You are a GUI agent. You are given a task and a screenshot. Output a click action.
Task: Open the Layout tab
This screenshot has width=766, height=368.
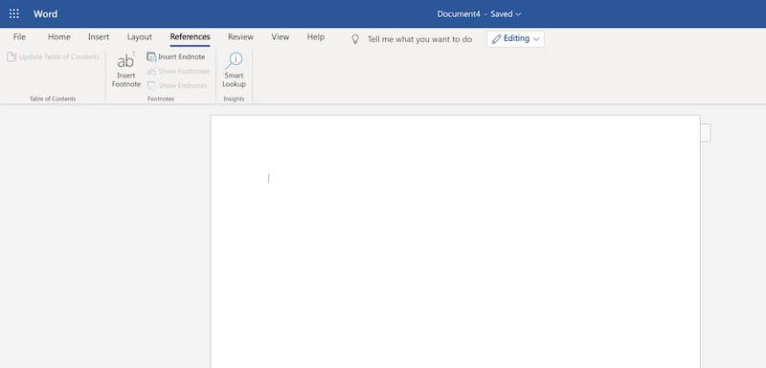(140, 37)
